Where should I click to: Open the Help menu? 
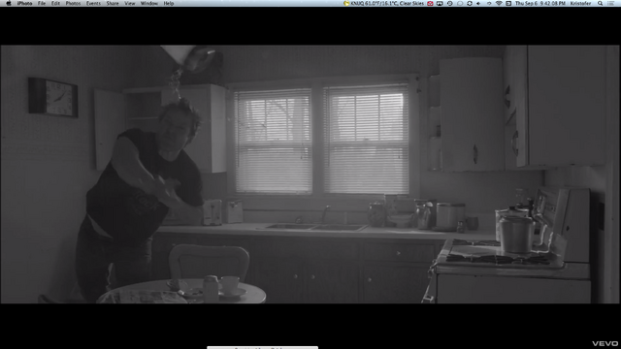[x=169, y=3]
